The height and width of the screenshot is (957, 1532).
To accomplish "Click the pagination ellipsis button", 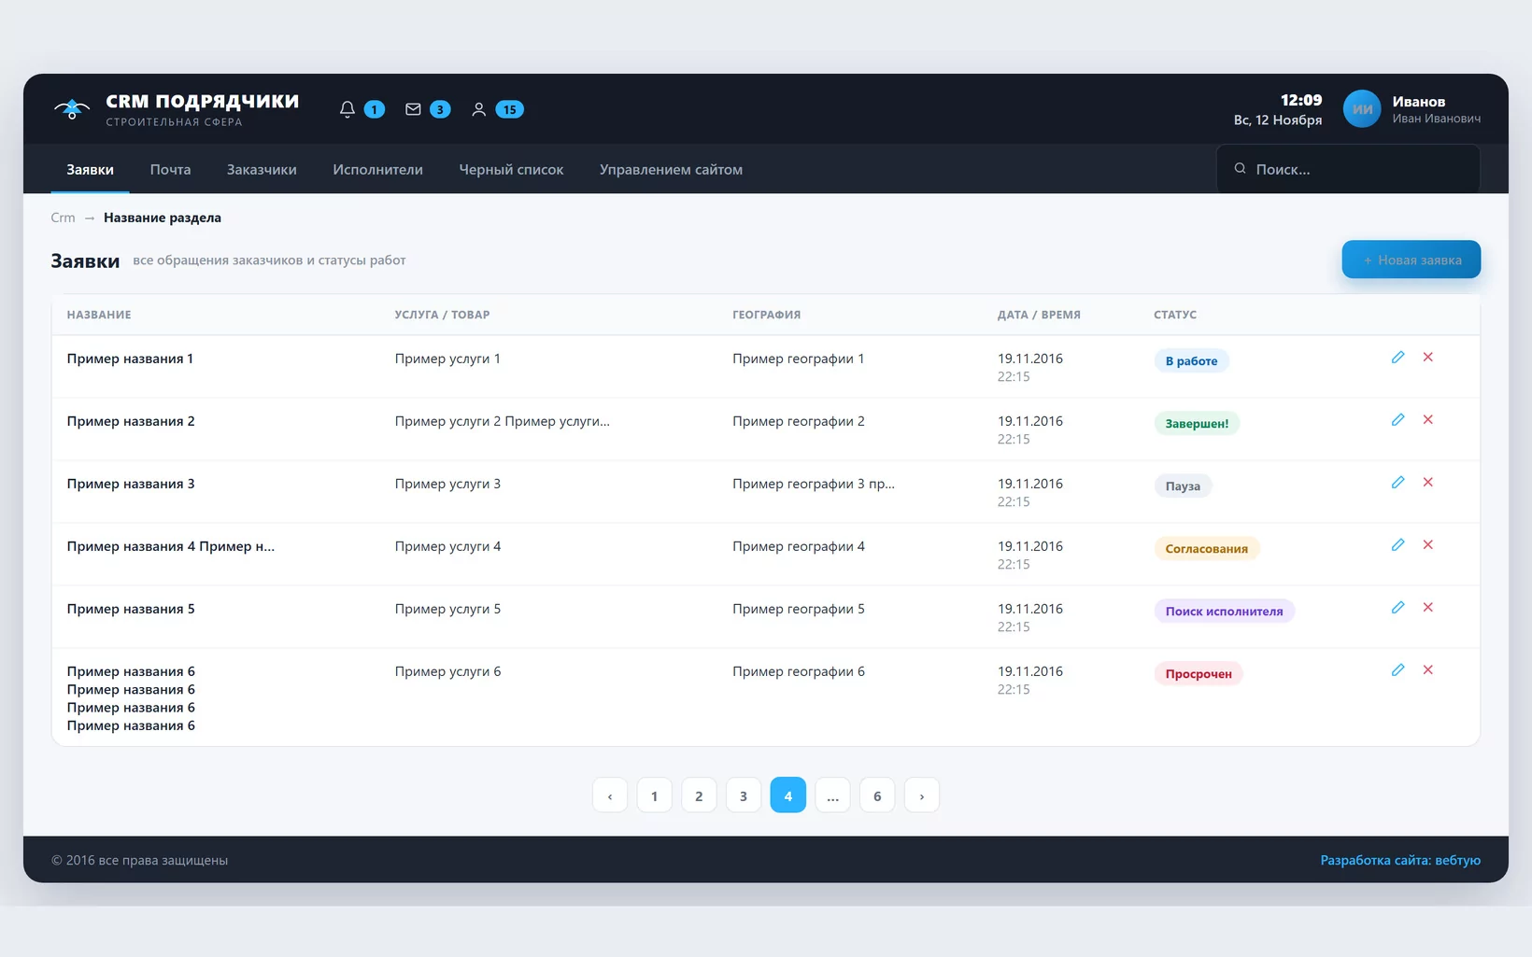I will click(x=832, y=795).
